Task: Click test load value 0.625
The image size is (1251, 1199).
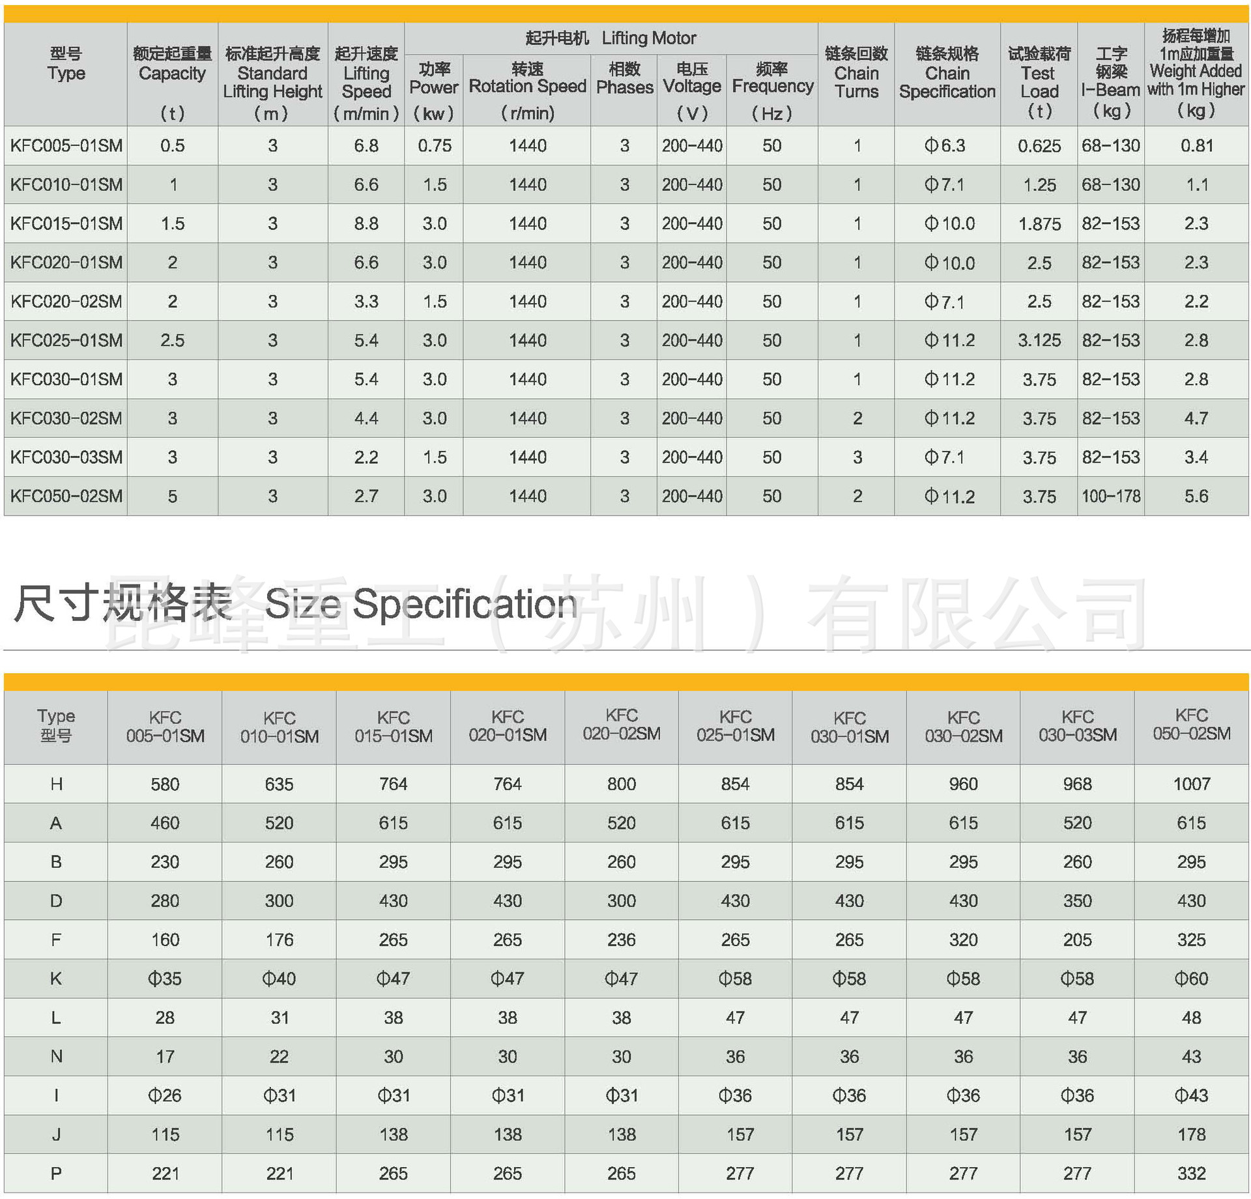Action: click(1039, 146)
